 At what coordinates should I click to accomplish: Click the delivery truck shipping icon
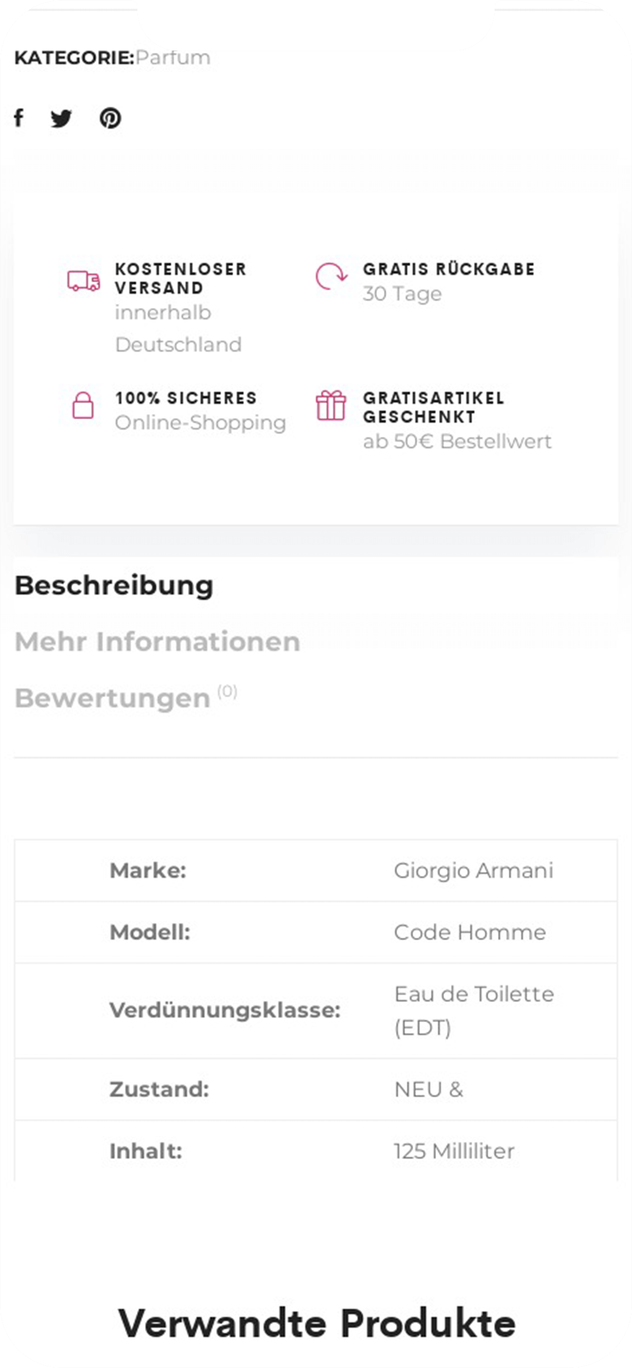[82, 280]
